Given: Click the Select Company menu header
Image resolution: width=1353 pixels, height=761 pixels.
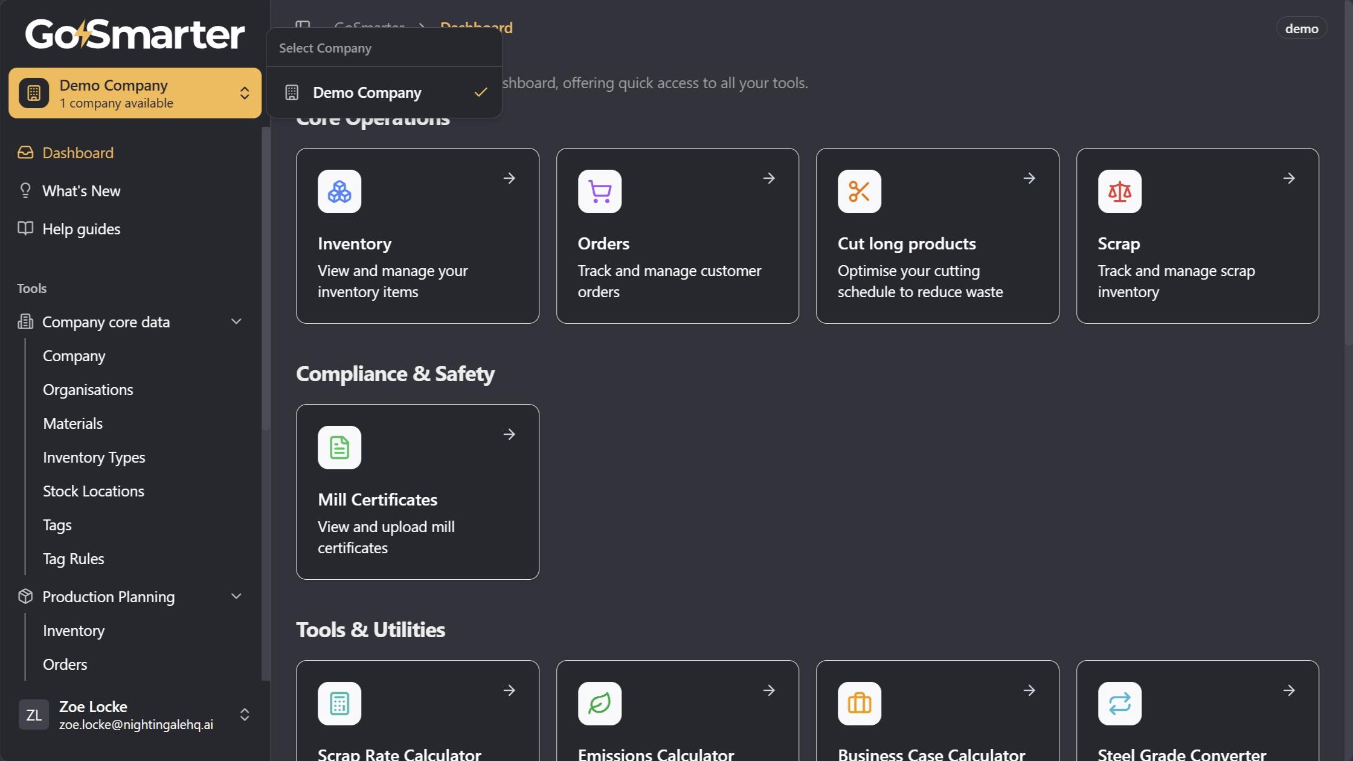Looking at the screenshot, I should click(325, 48).
